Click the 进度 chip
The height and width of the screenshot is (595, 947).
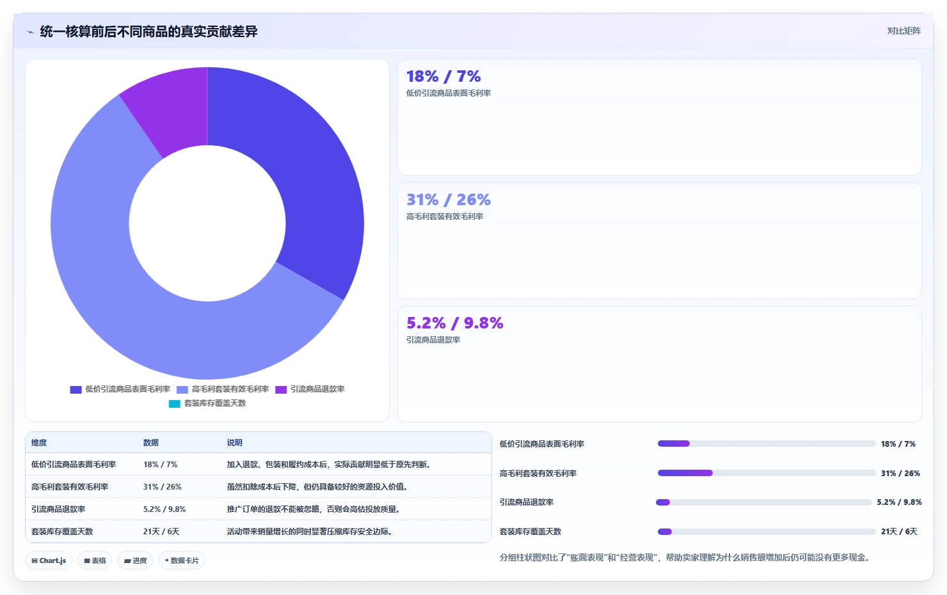(135, 560)
